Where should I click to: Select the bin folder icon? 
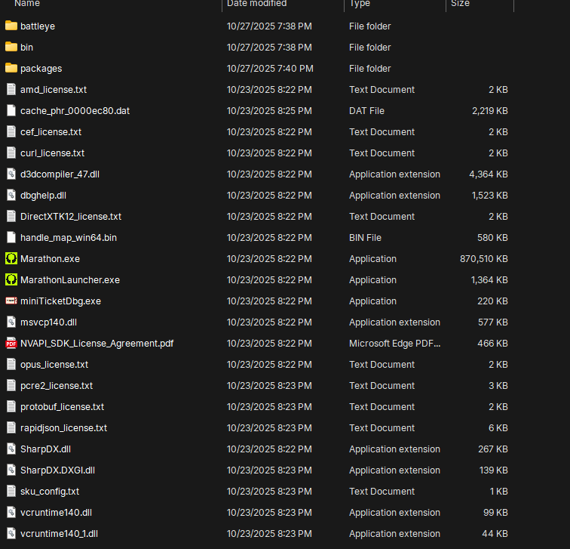pyautogui.click(x=11, y=47)
